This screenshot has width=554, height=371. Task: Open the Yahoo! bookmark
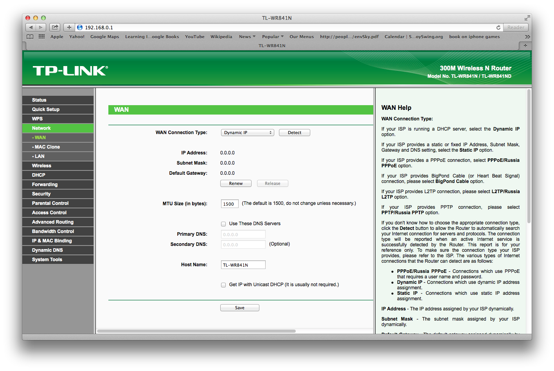pyautogui.click(x=77, y=37)
